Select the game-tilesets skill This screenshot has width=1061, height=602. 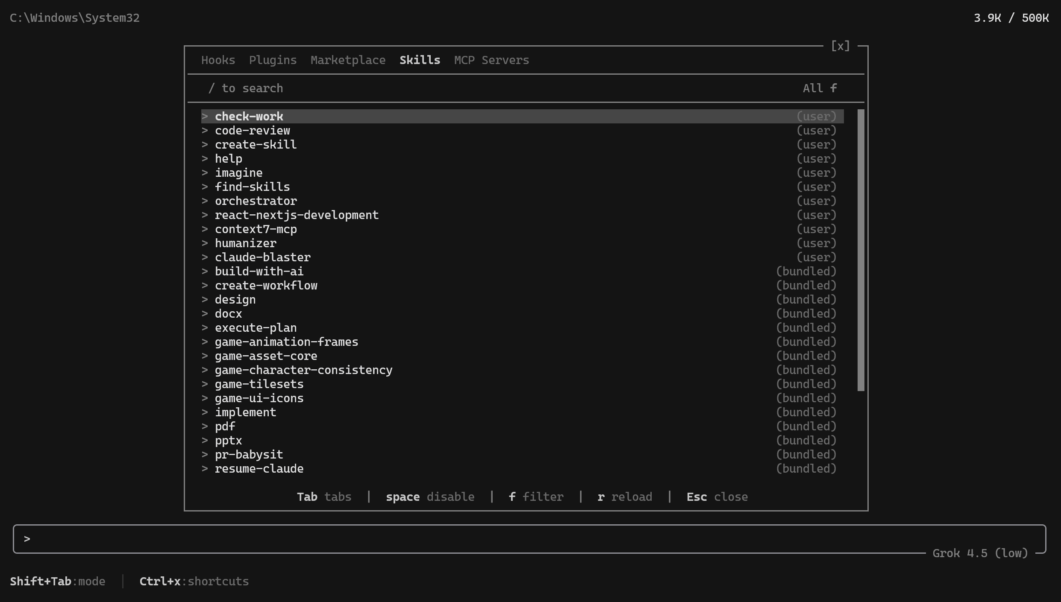[x=522, y=384]
